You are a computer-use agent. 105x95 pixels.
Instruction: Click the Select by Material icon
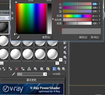pyautogui.click(x=65, y=57)
